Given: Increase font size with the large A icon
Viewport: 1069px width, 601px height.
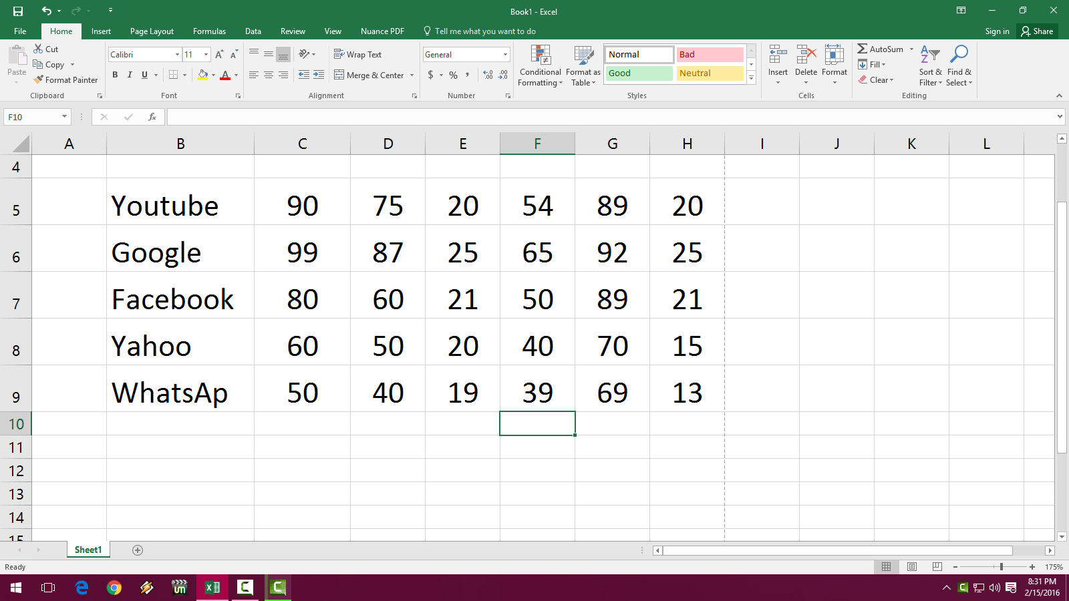Looking at the screenshot, I should coord(219,55).
